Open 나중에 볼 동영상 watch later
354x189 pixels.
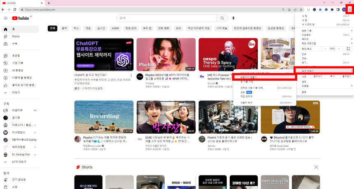20,78
